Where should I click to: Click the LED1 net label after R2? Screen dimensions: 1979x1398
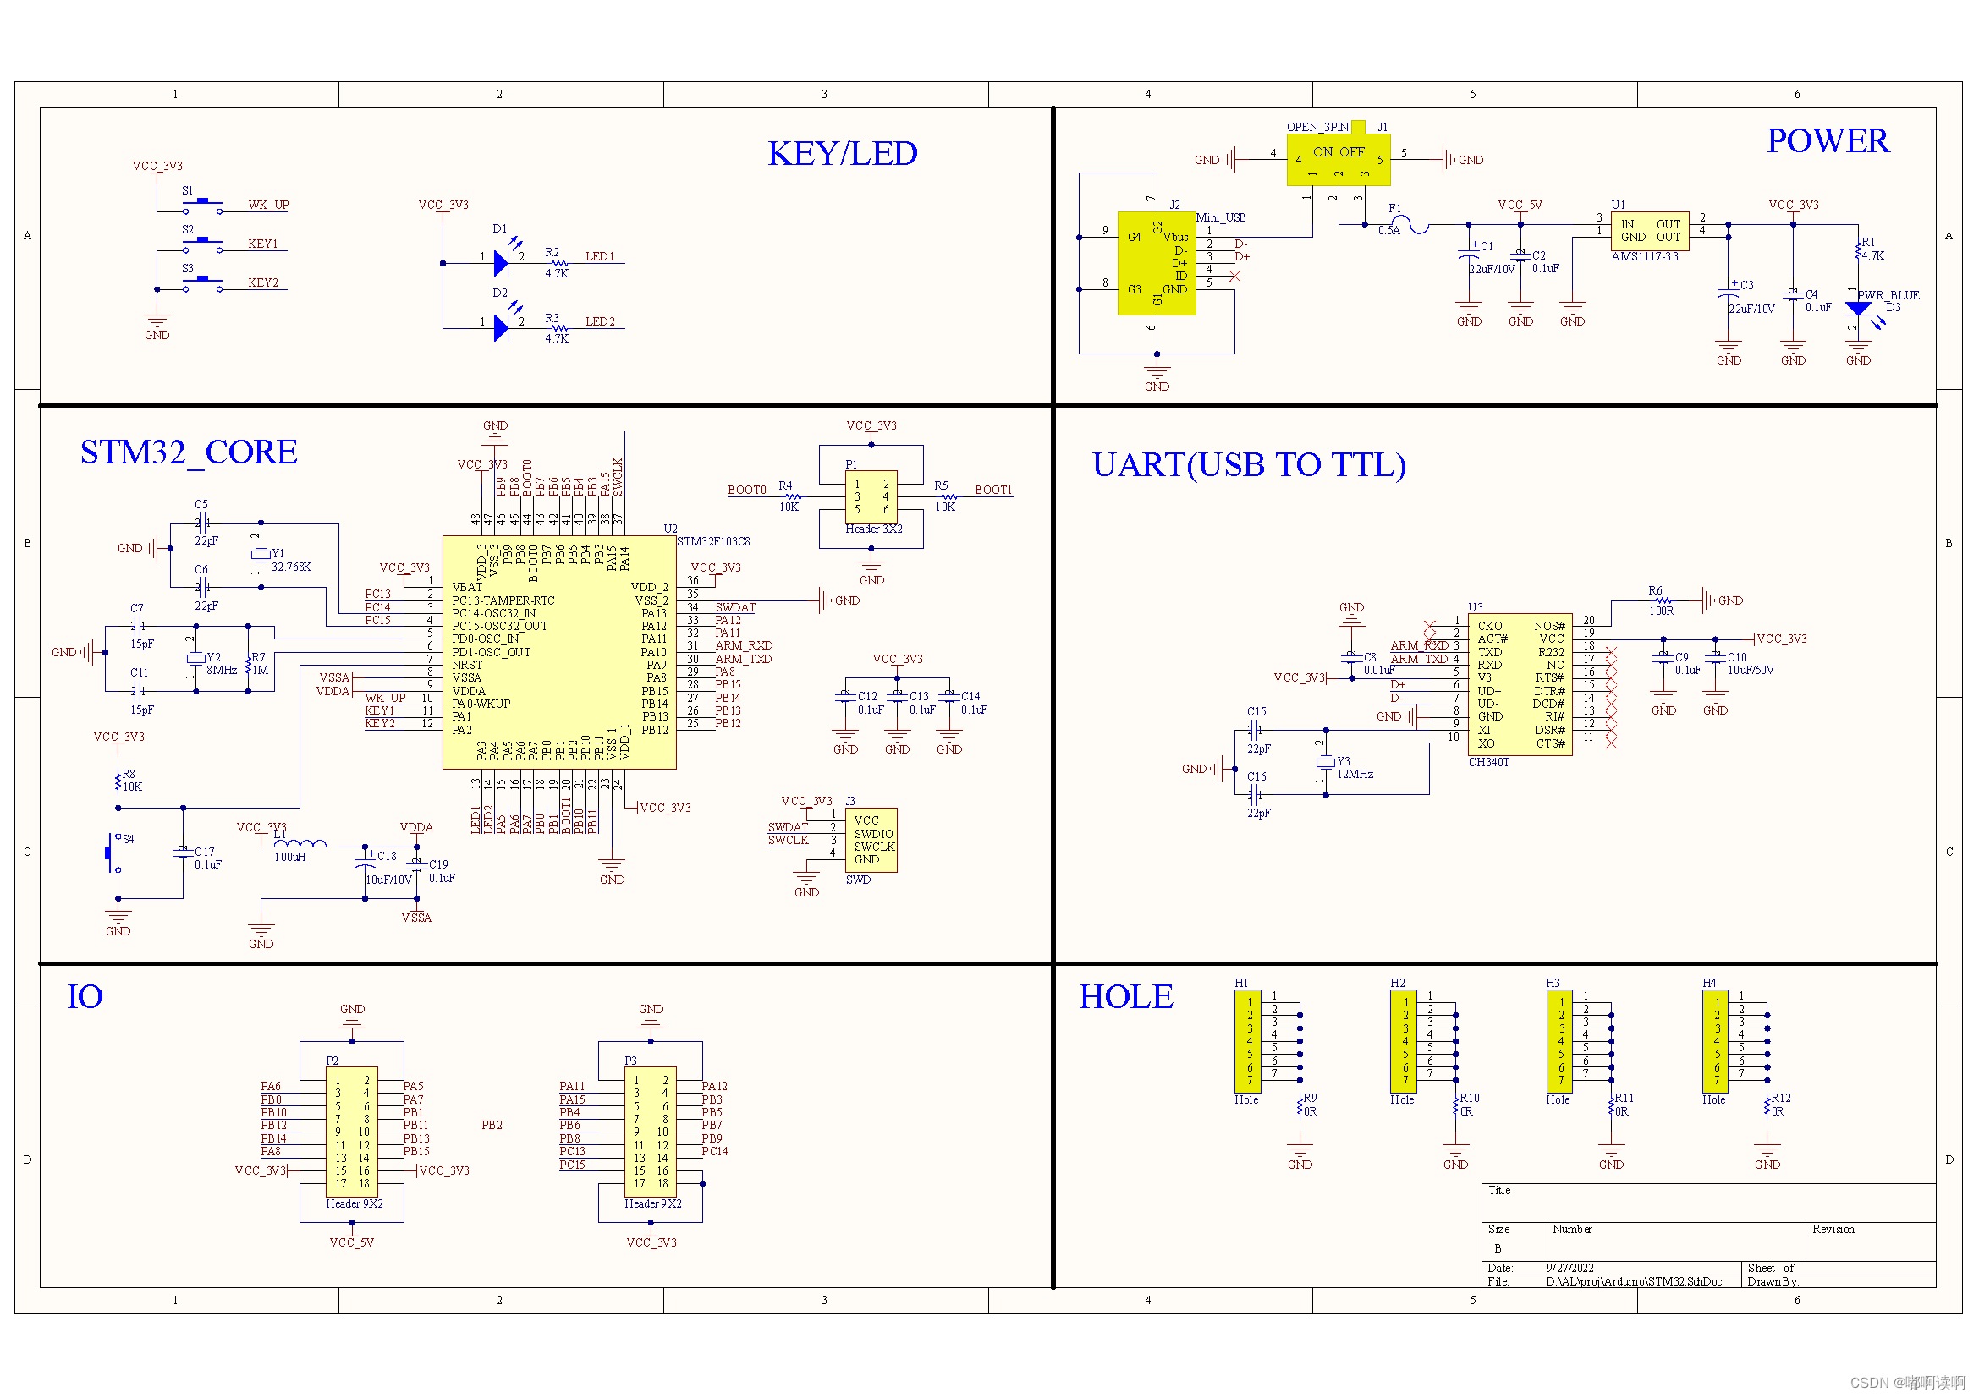click(x=600, y=257)
